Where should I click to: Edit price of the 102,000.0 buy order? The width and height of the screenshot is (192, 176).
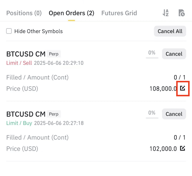[x=183, y=148]
